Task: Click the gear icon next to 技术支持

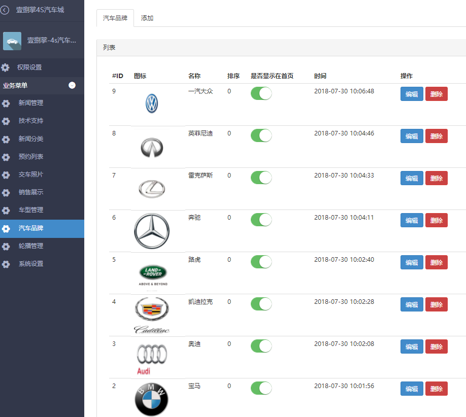Action: tap(6, 121)
